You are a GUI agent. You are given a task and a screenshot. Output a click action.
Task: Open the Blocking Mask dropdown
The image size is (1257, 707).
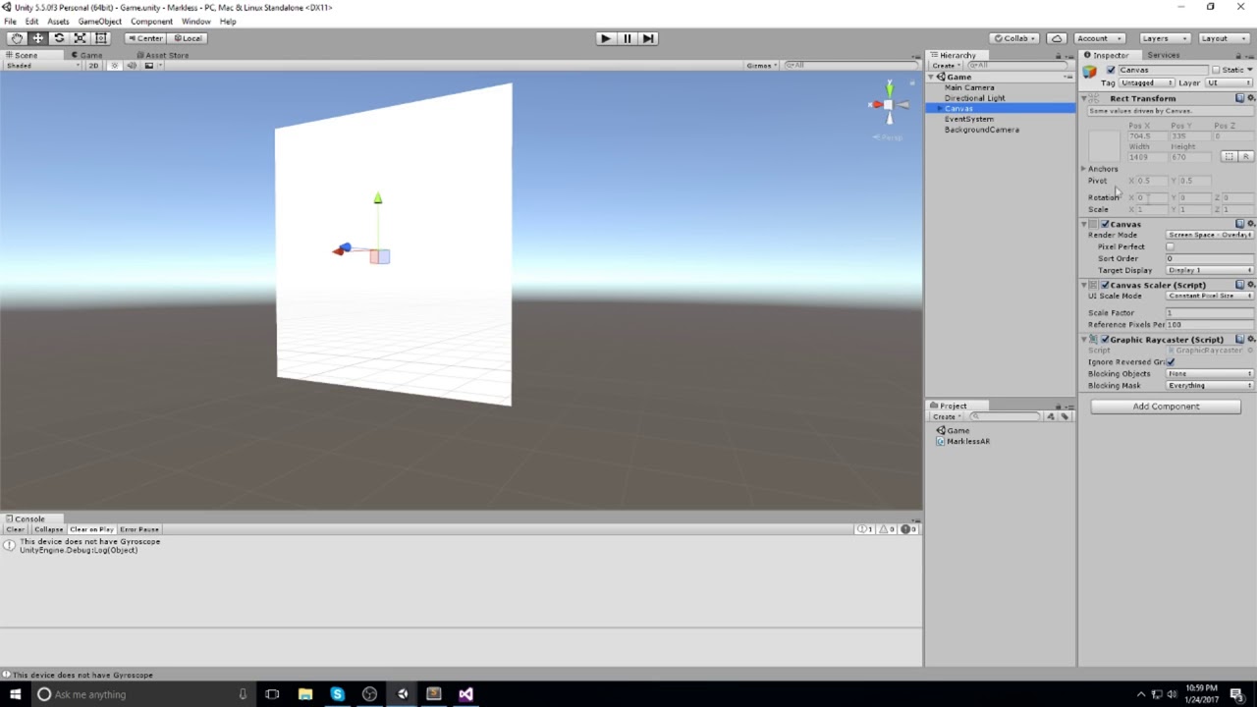1210,385
